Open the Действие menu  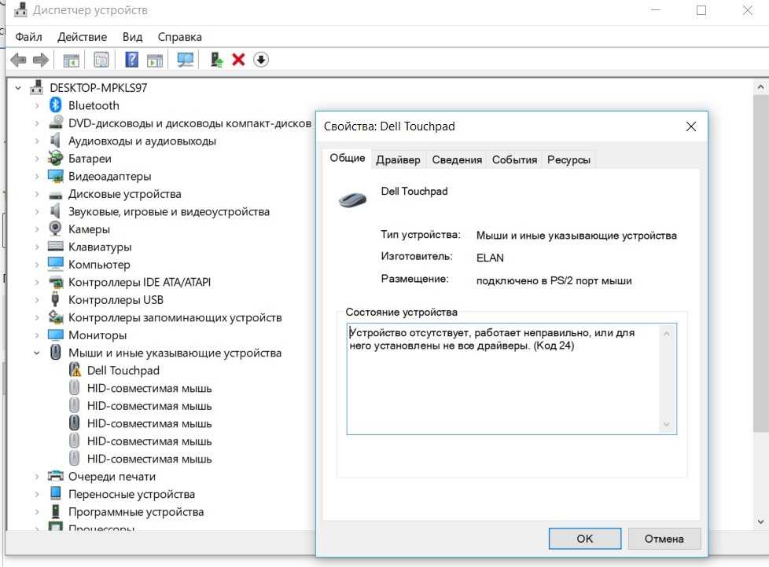(x=82, y=37)
